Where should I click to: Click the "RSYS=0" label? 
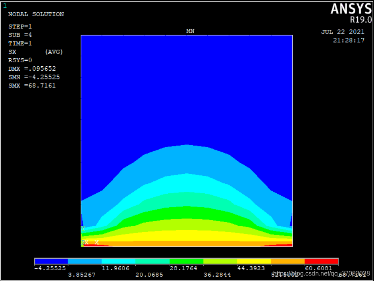pos(20,60)
